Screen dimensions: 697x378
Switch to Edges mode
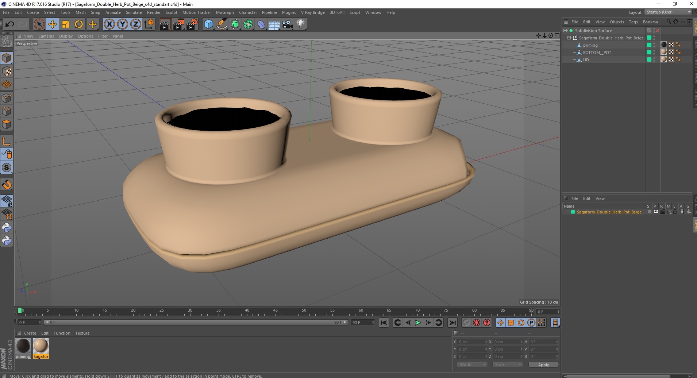pyautogui.click(x=7, y=111)
